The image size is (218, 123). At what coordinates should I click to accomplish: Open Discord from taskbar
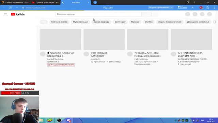pos(68,120)
